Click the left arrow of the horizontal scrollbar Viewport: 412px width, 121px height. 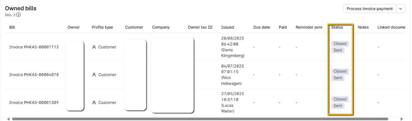pos(8,119)
